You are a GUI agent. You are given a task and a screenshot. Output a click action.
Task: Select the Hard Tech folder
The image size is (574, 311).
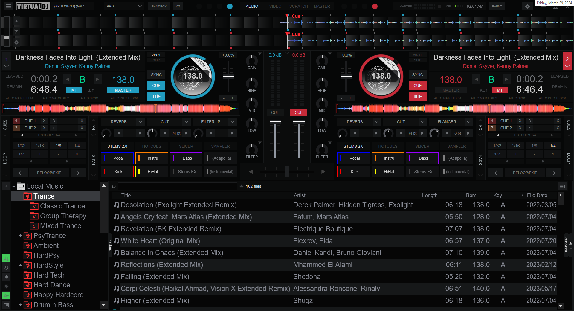[49, 275]
